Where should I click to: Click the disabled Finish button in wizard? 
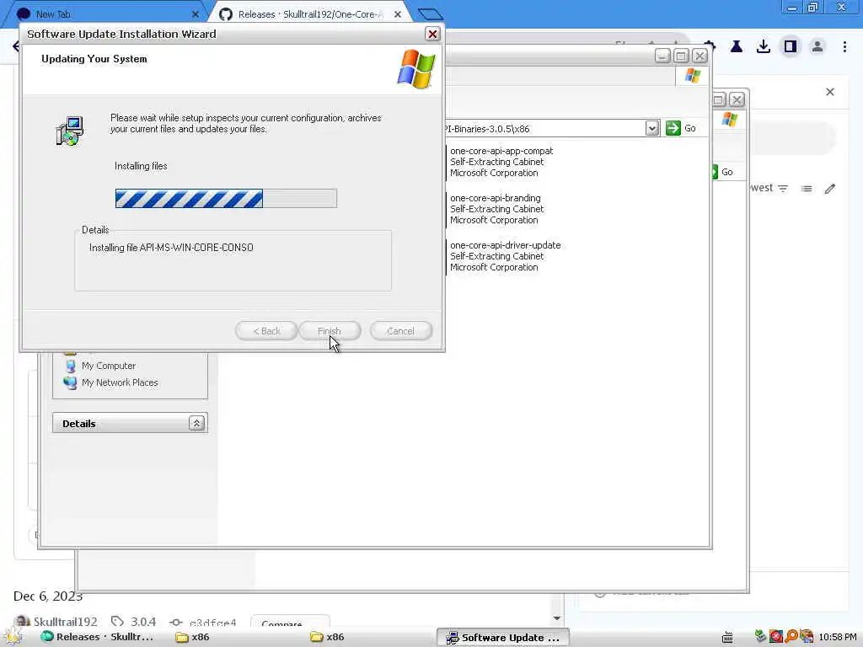tap(330, 330)
